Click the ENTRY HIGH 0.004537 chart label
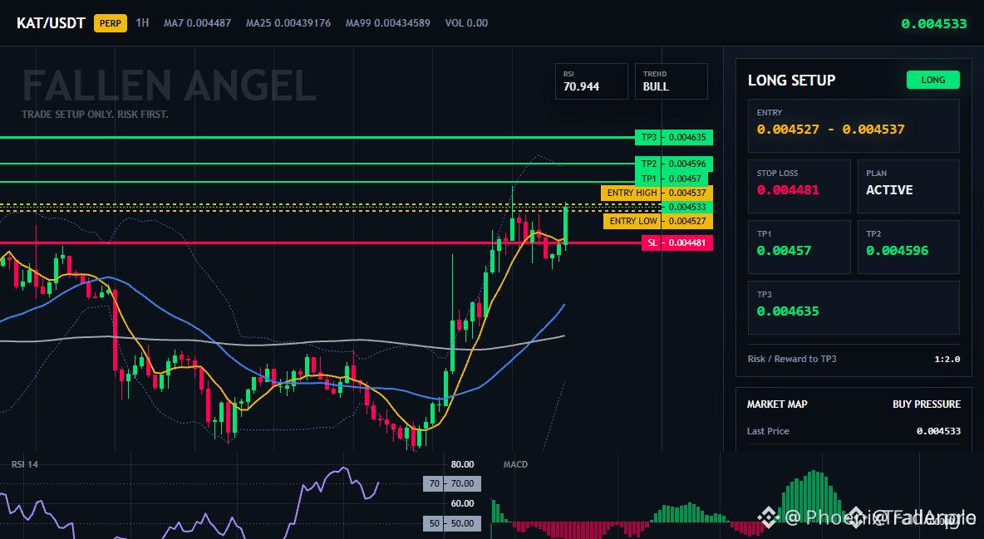The height and width of the screenshot is (539, 984). point(657,193)
